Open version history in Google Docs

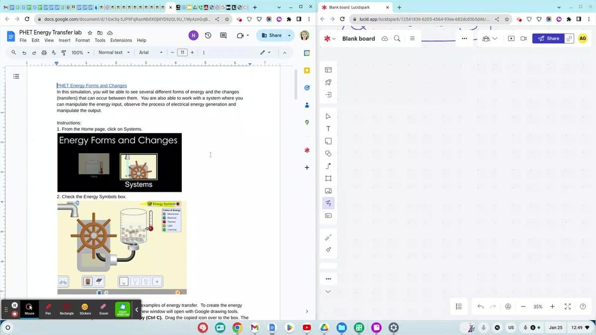[208, 35]
